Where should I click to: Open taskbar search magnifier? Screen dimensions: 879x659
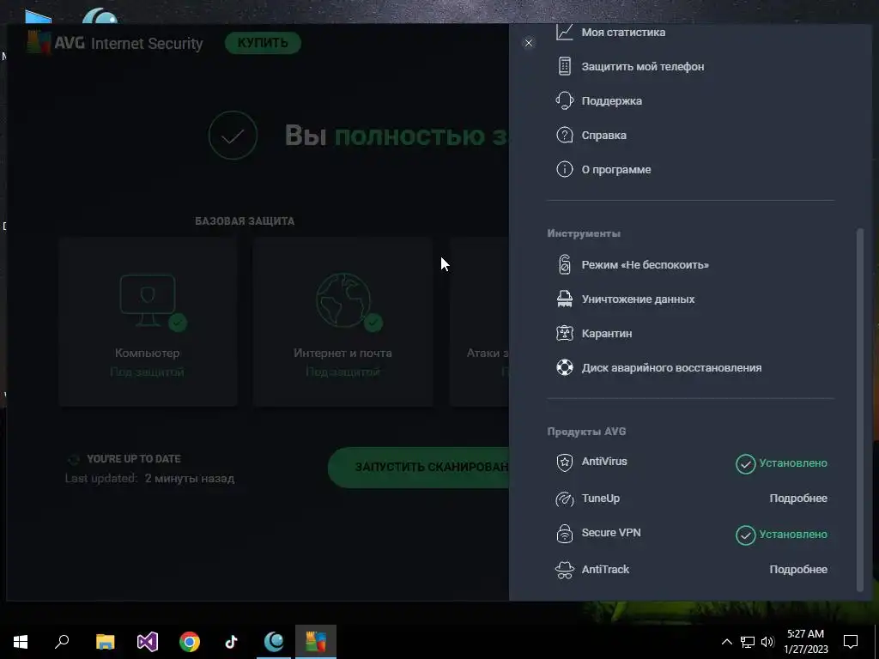tap(62, 642)
